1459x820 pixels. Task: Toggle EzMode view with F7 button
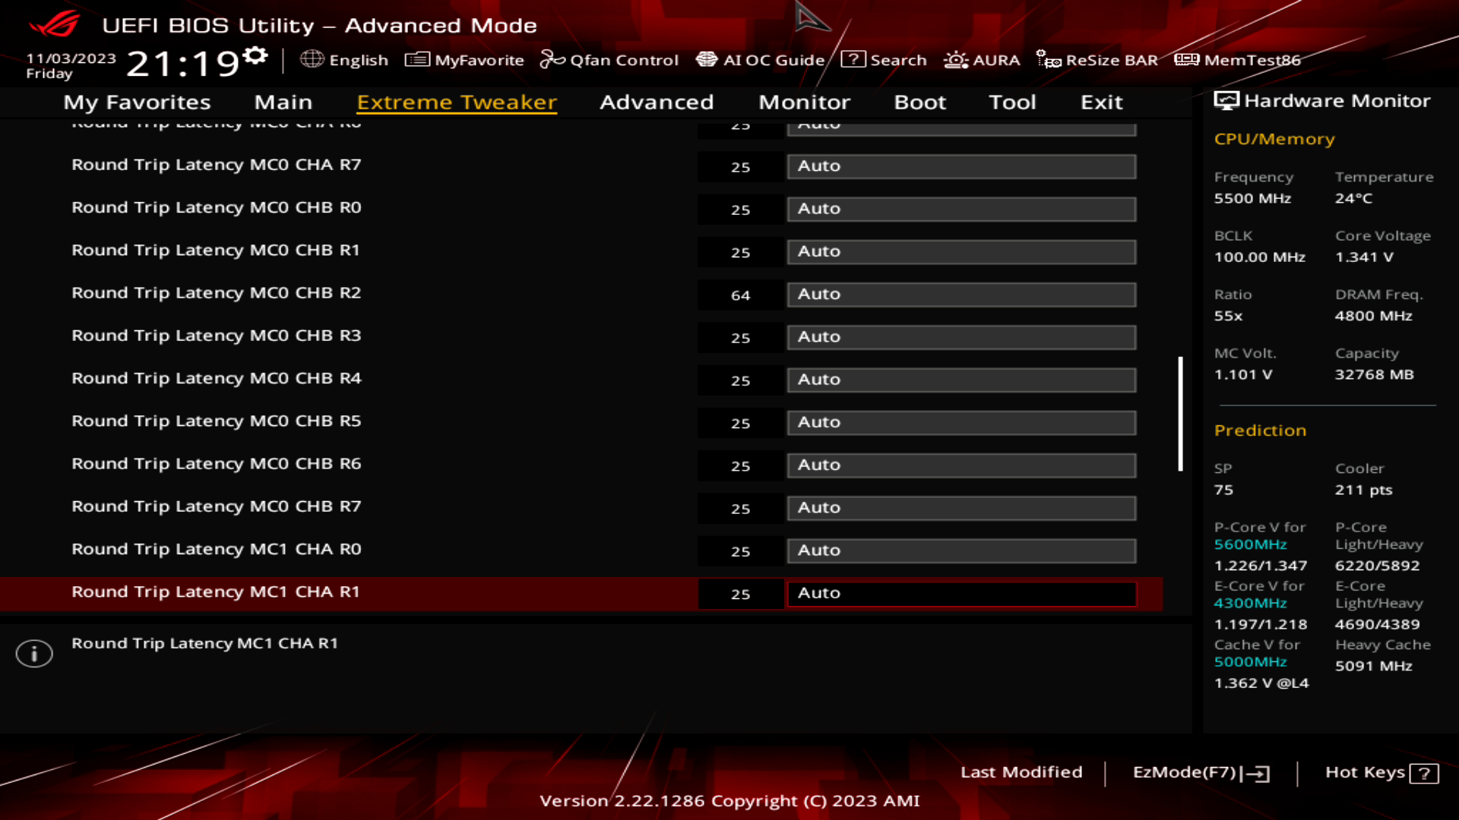pos(1201,772)
